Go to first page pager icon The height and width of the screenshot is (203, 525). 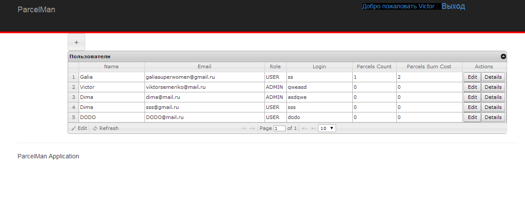[243, 128]
